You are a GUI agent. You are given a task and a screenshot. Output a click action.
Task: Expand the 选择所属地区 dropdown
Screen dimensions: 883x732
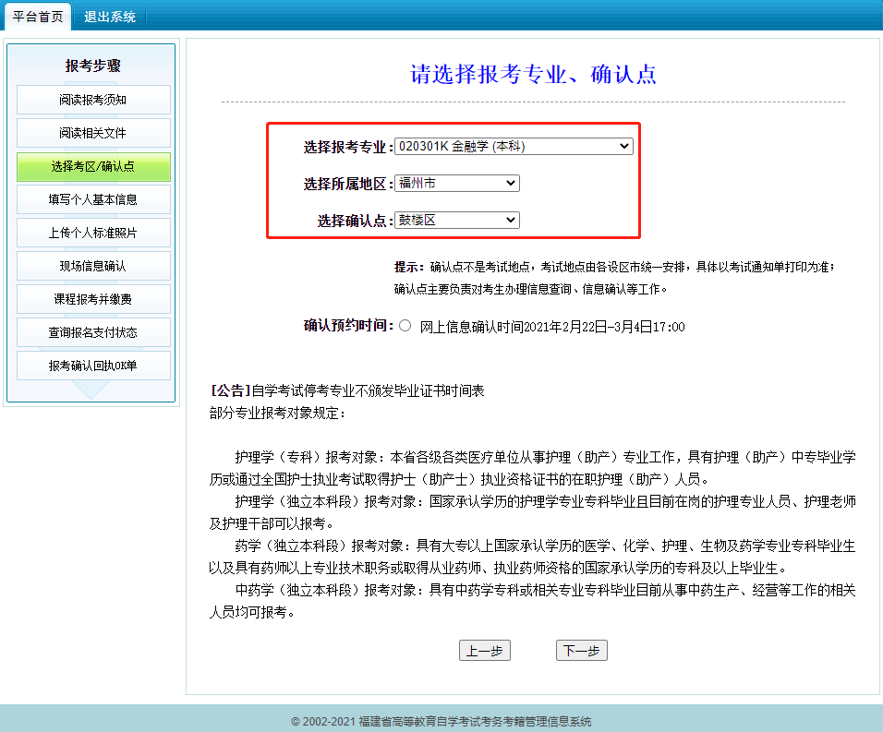pos(456,184)
